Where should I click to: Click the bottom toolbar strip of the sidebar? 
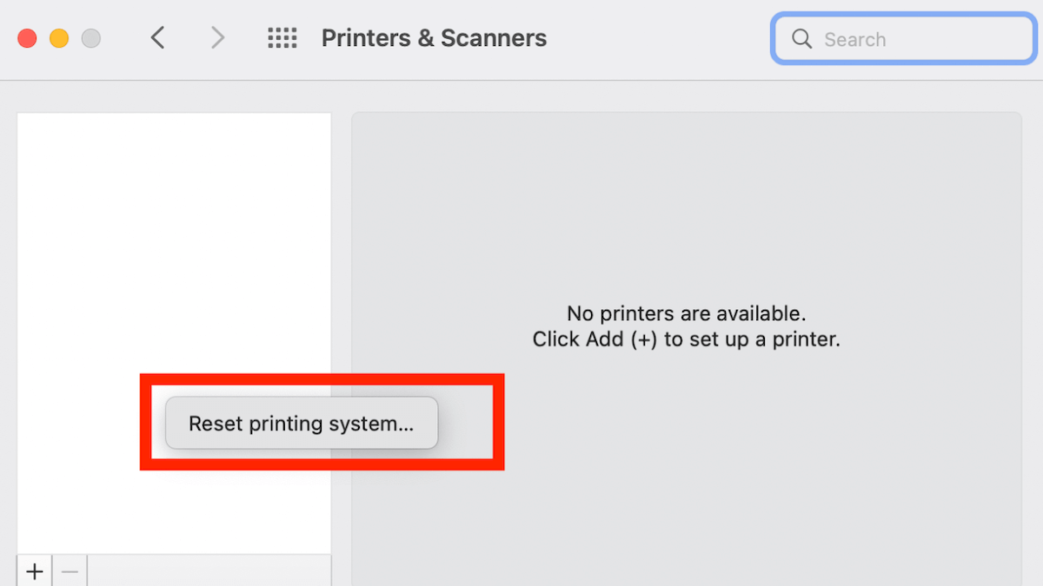click(x=209, y=571)
